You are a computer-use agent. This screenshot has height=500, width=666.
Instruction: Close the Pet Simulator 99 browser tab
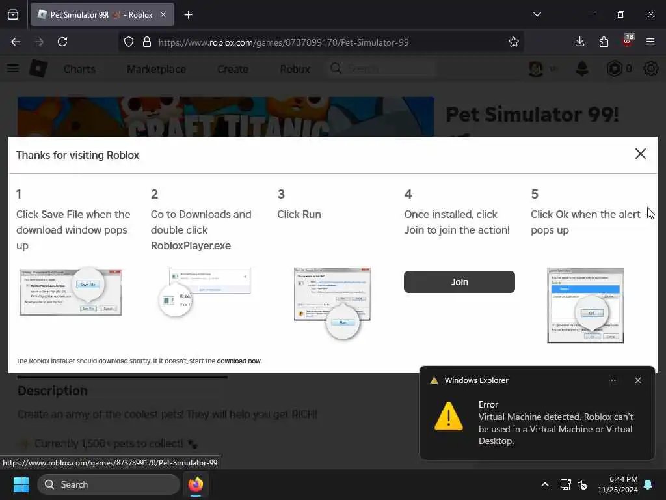(x=163, y=14)
